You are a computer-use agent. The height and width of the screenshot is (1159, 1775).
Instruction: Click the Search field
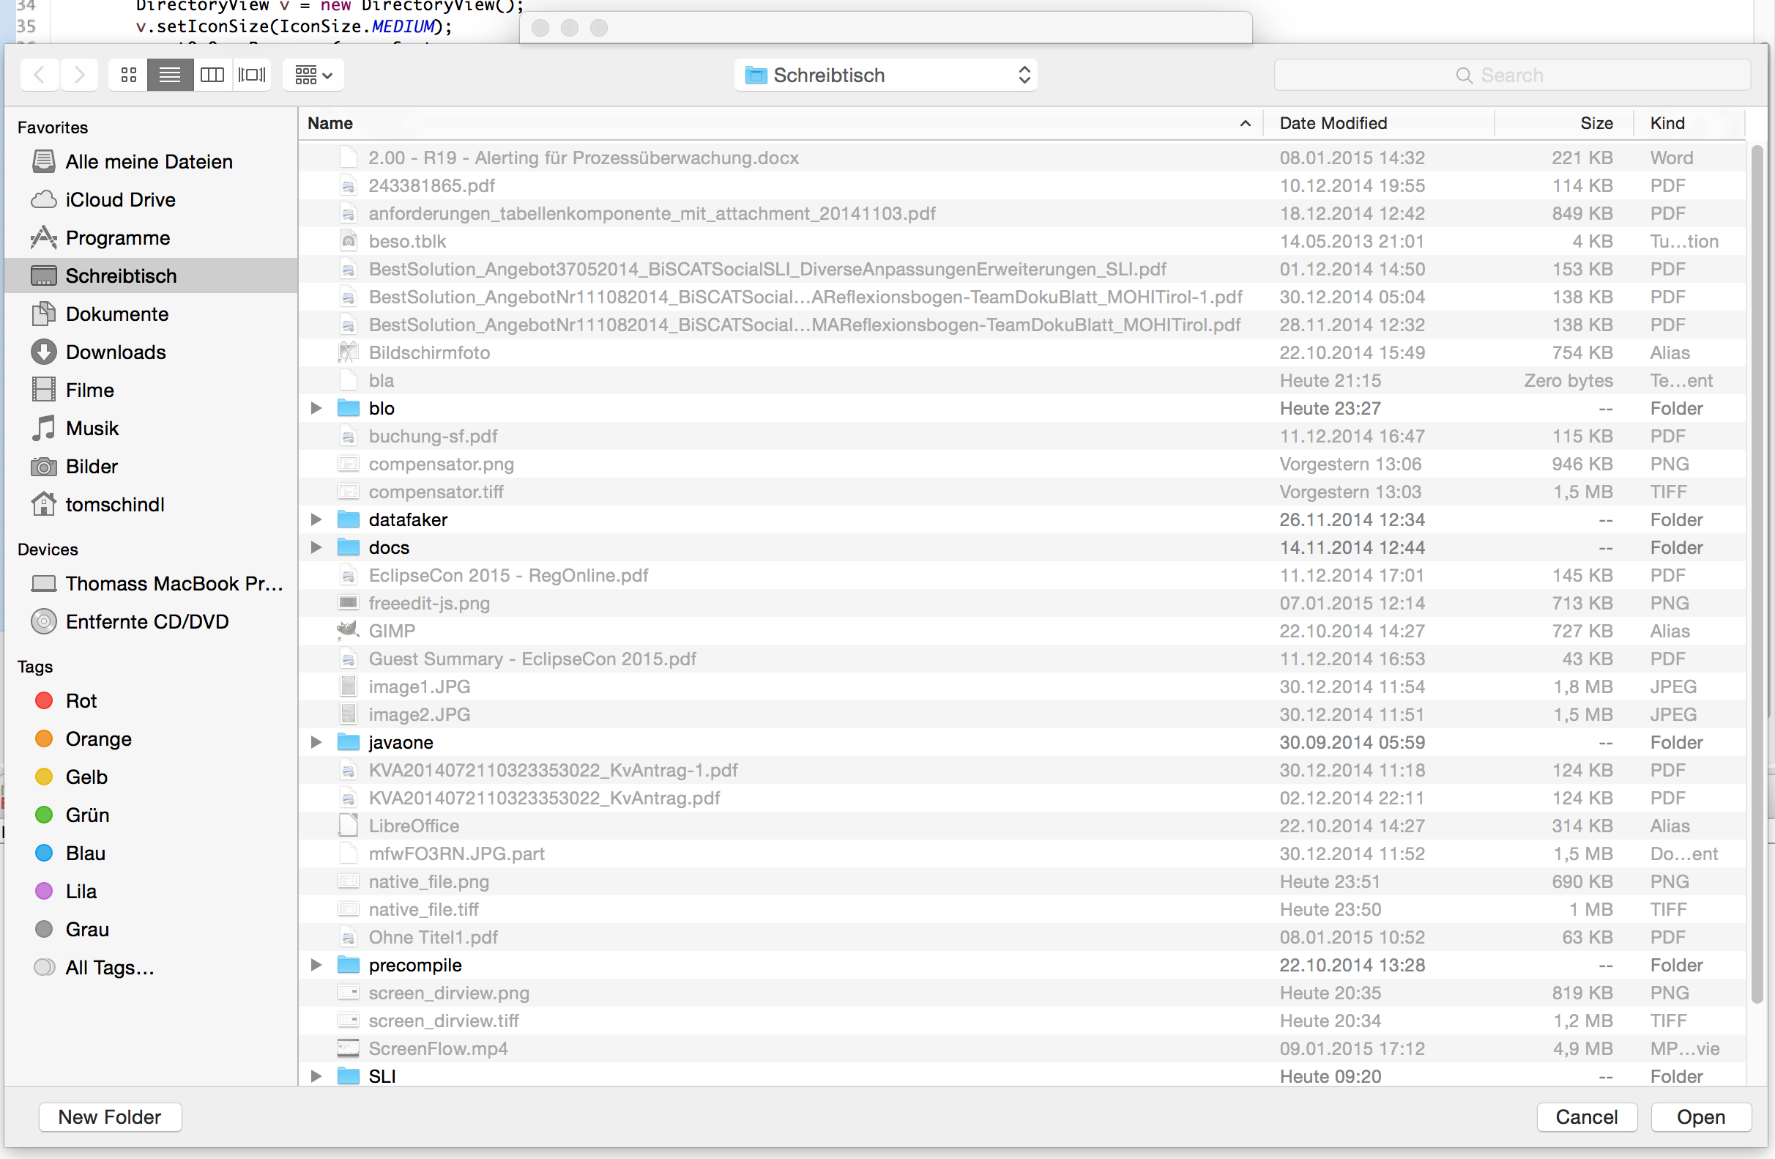tap(1511, 75)
